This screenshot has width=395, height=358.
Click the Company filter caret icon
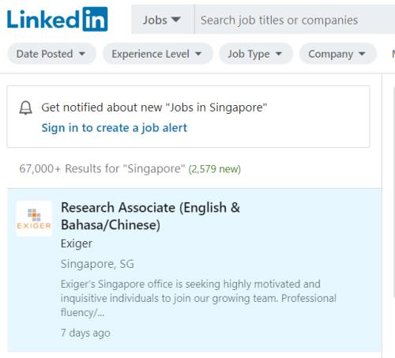[x=362, y=54]
